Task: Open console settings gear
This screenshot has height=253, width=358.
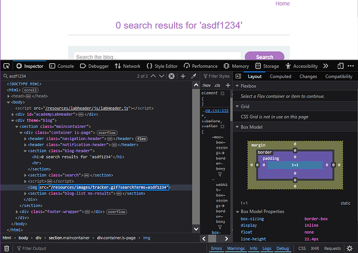Action: [x=349, y=248]
